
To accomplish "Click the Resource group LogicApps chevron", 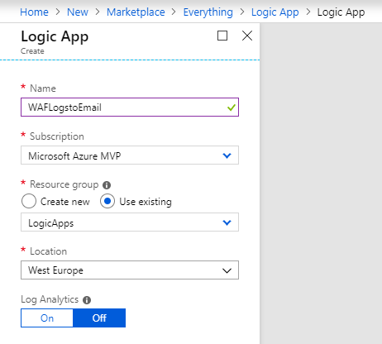I will pyautogui.click(x=227, y=222).
